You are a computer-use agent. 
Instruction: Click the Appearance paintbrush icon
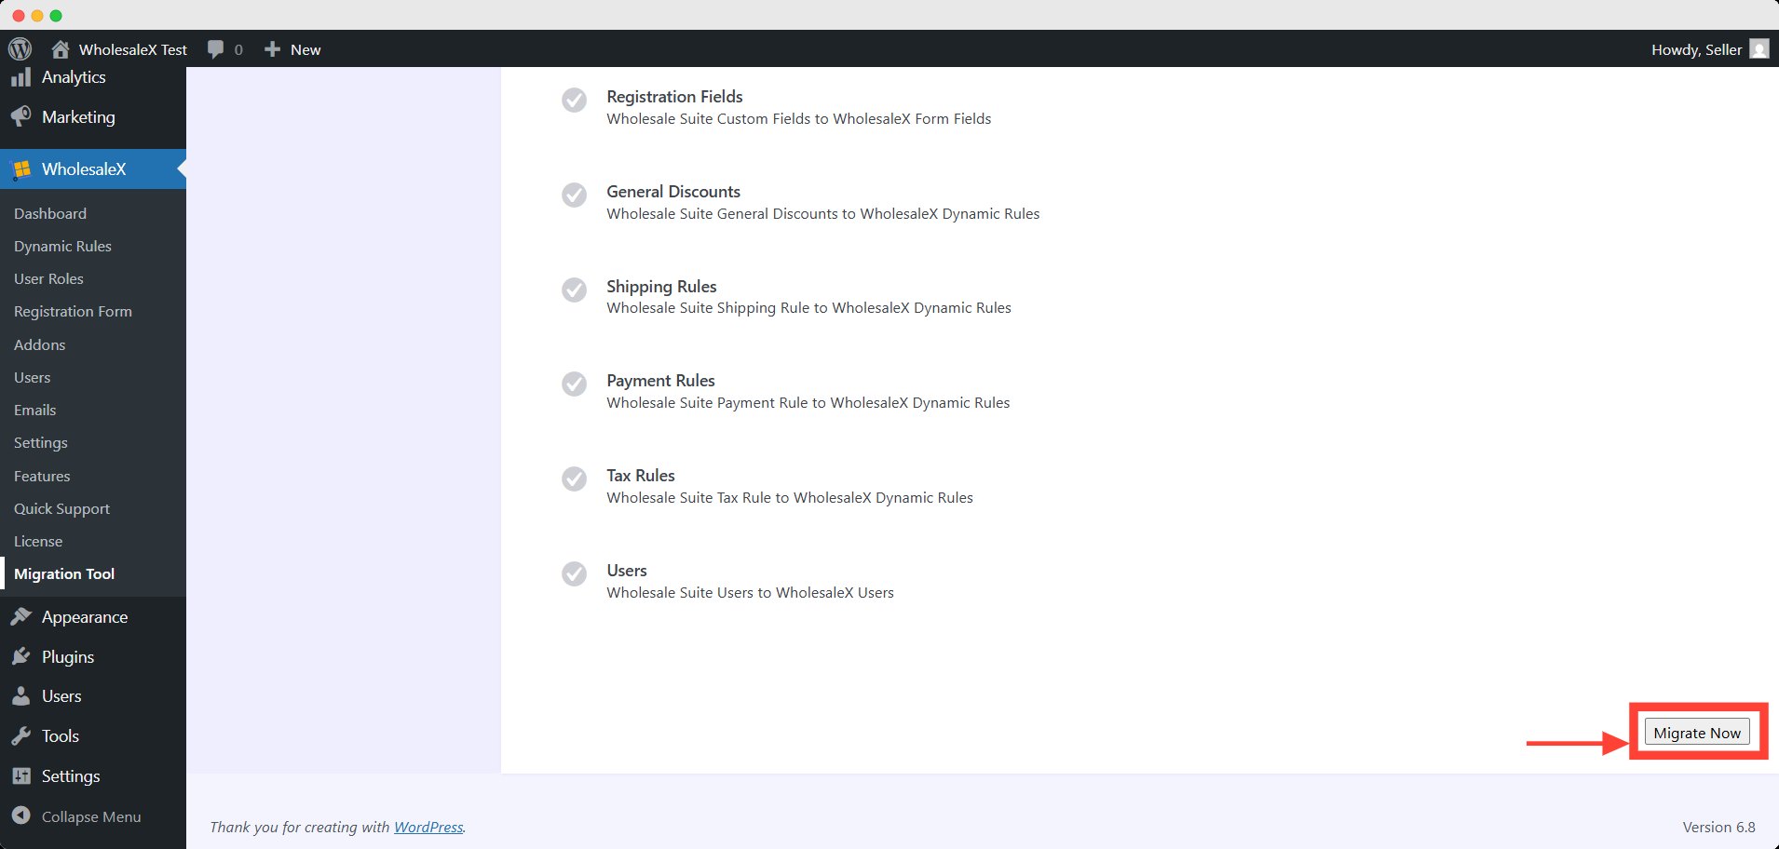[20, 617]
